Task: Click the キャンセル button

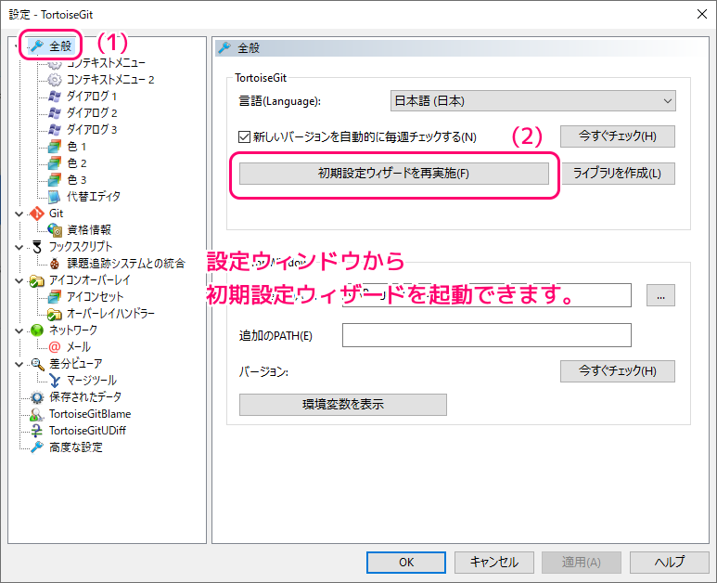Action: click(493, 562)
